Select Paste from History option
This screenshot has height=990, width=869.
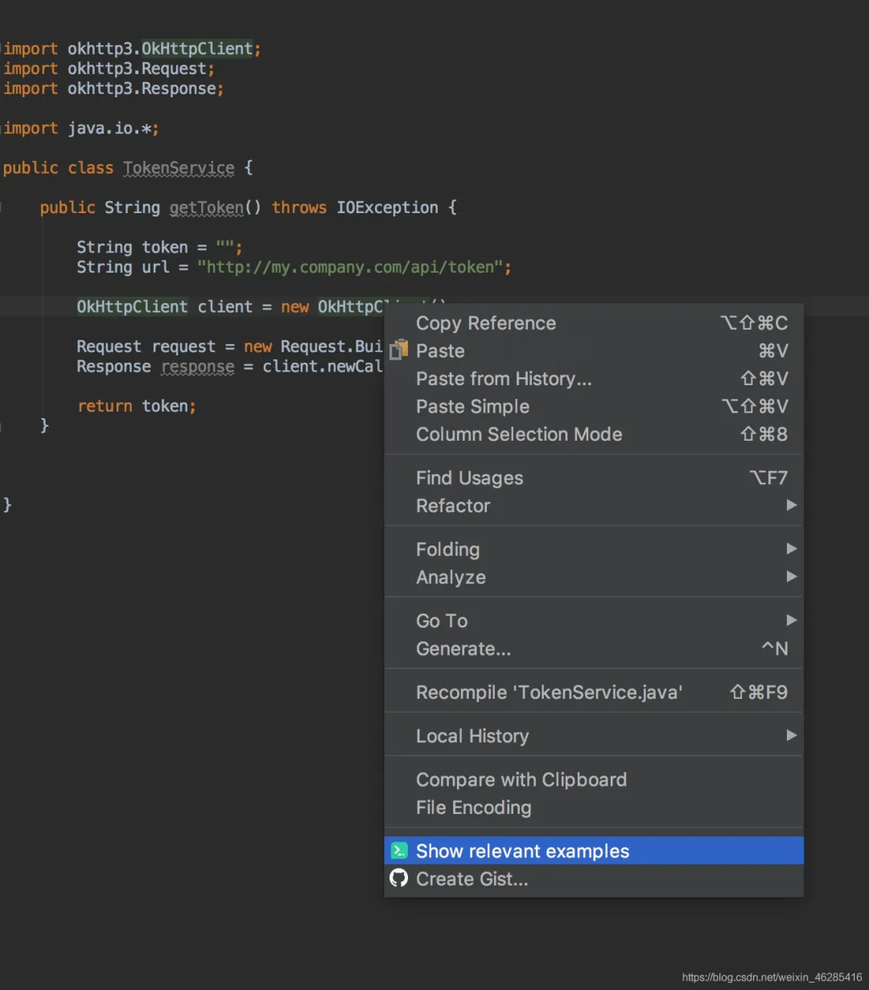pos(594,378)
